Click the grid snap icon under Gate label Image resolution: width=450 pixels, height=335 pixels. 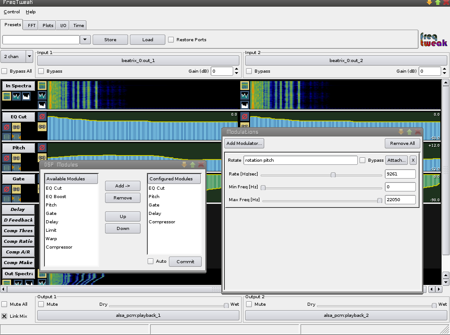(x=16, y=199)
